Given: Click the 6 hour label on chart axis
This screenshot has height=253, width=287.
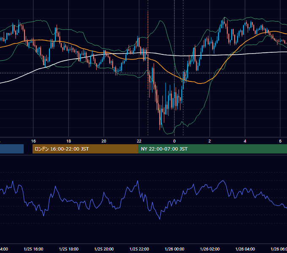Looking at the screenshot, I should click(280, 141).
